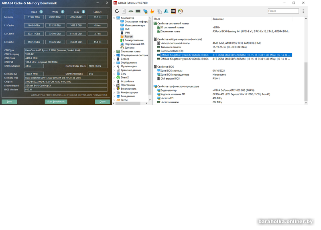Click the Copy column info icon
Screen dimensions: 321x230
click(x=83, y=12)
